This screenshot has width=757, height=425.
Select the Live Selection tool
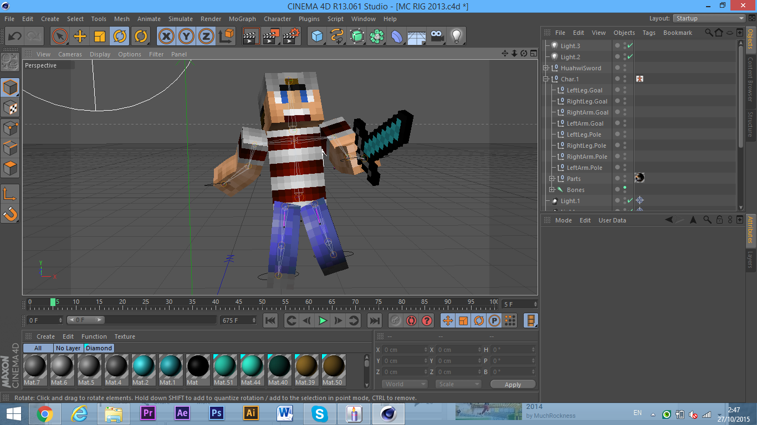coord(59,37)
